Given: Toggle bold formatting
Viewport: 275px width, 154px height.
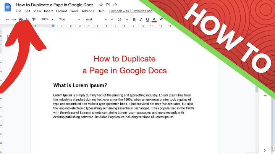Looking at the screenshot, I should click(x=134, y=19).
